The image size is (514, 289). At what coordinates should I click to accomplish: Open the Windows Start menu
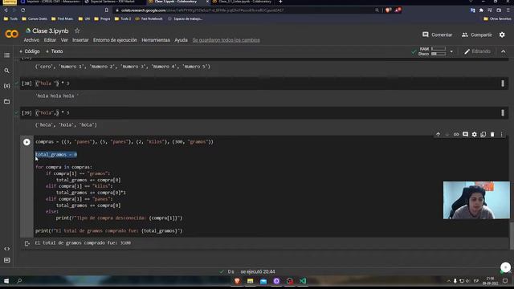pyautogui.click(x=6, y=281)
